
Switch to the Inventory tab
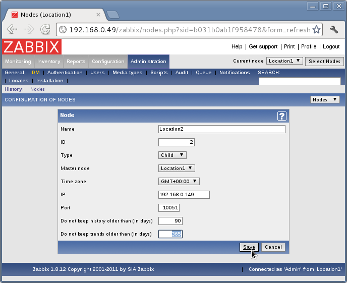(49, 61)
